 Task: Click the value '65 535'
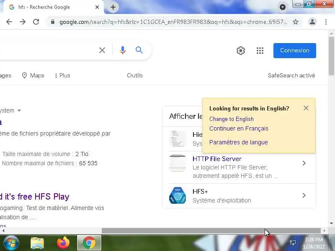(x=88, y=163)
